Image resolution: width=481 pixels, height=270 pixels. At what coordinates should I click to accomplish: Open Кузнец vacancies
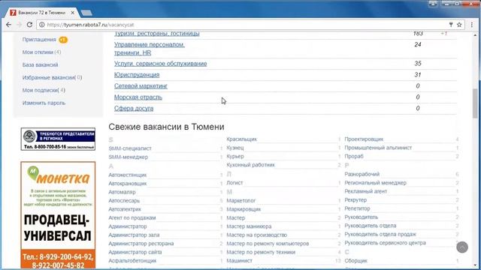pyautogui.click(x=235, y=148)
